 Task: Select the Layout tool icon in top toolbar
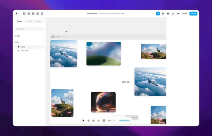[x=29, y=14]
